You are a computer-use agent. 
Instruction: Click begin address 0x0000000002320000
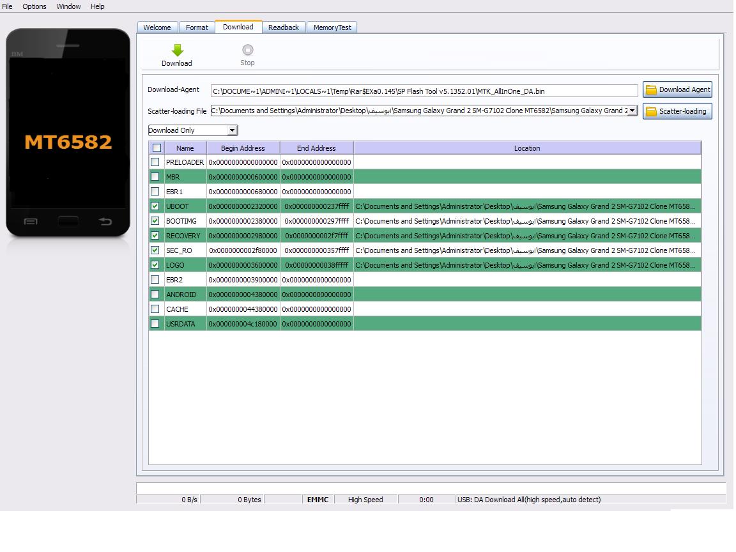(x=243, y=206)
